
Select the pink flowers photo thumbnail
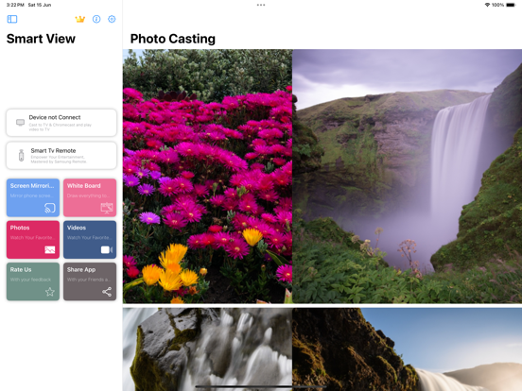207,177
